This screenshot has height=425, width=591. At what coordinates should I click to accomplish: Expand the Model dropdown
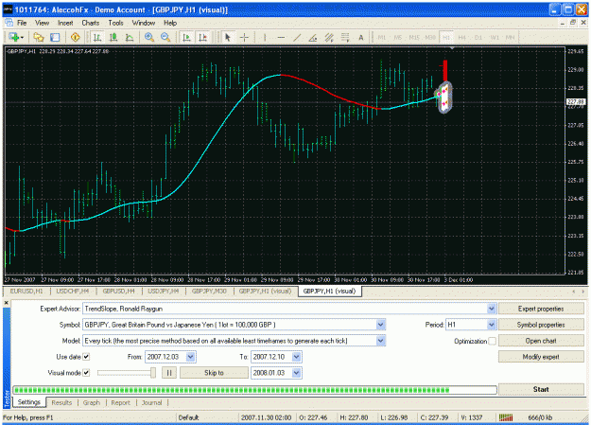(x=381, y=341)
